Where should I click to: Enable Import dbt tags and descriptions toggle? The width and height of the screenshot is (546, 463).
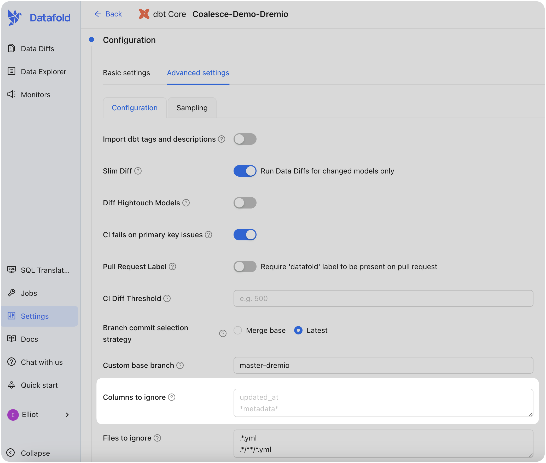(245, 139)
